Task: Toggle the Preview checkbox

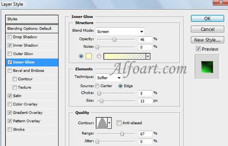Action: tap(198, 49)
